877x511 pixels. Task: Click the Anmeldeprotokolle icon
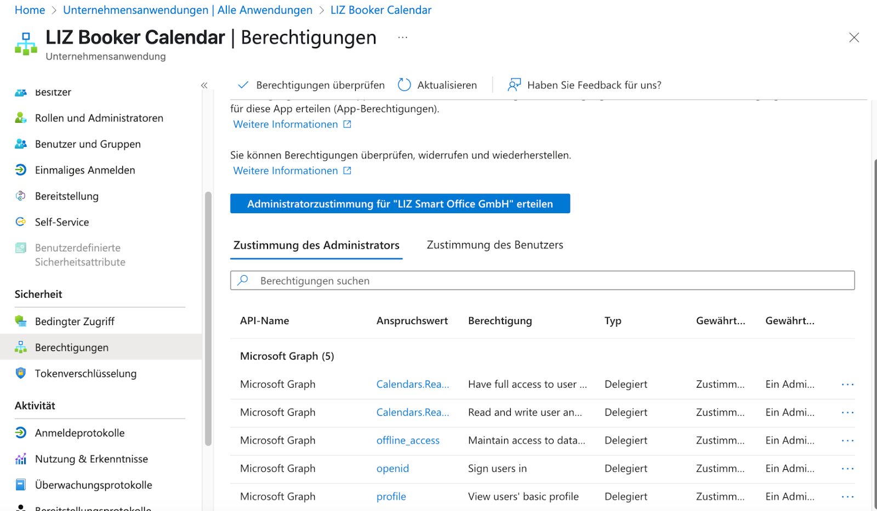pyautogui.click(x=21, y=433)
